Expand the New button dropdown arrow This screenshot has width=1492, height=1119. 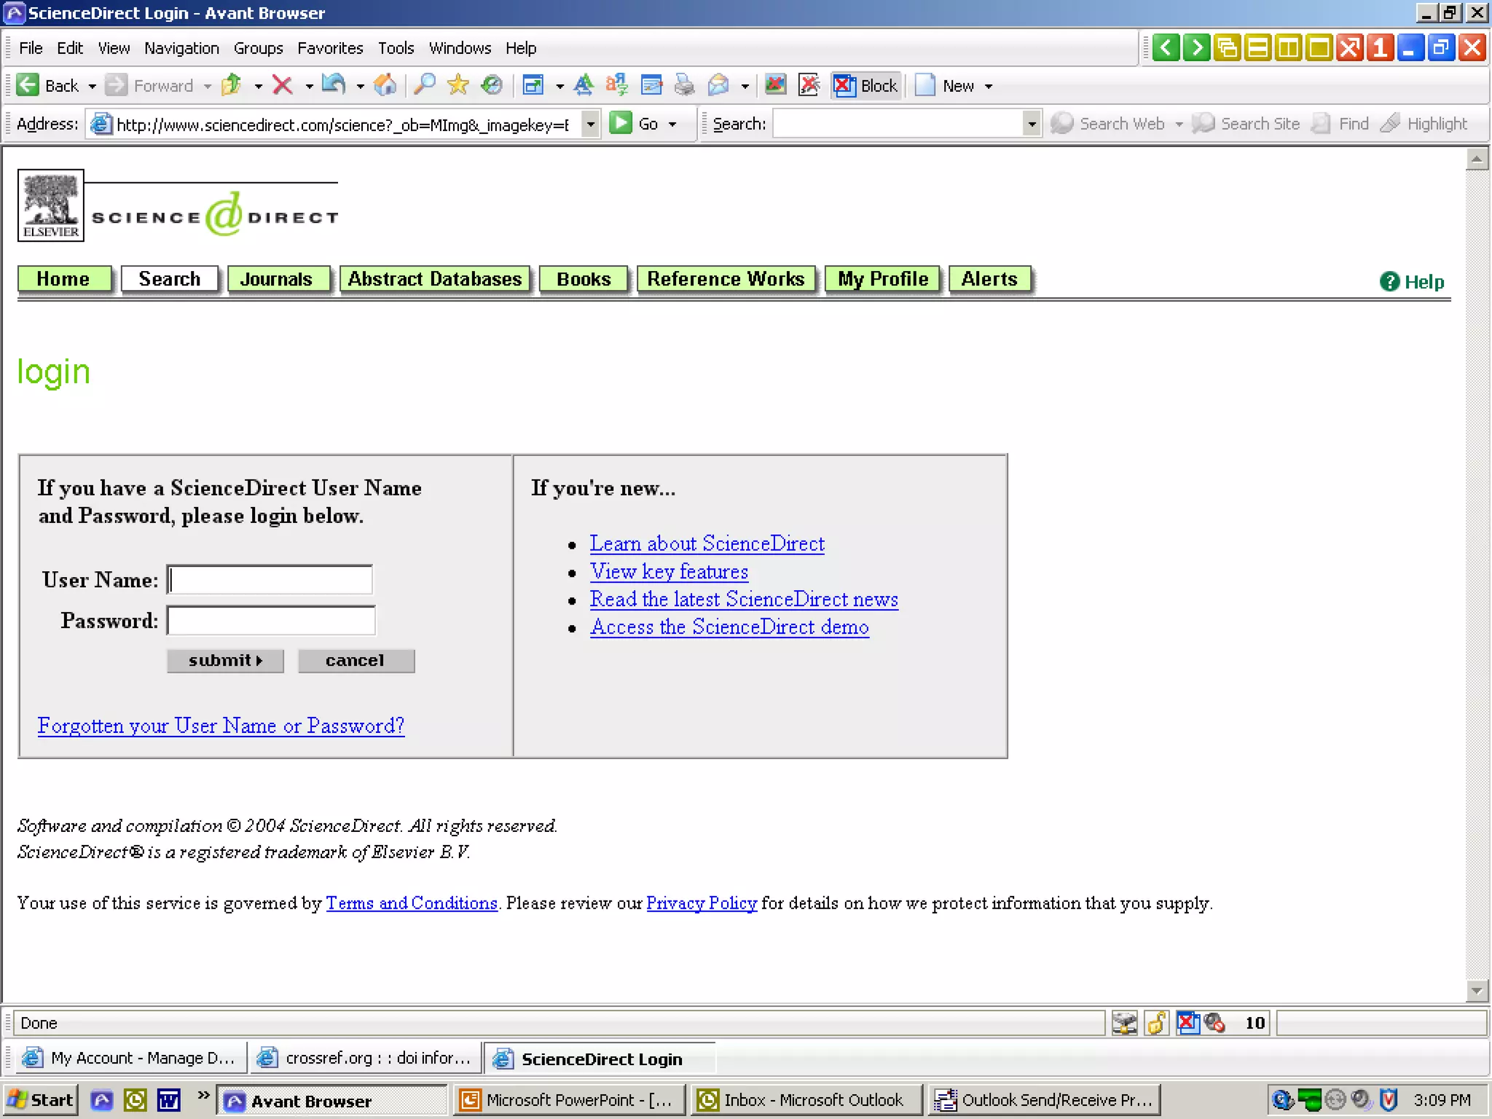989,87
